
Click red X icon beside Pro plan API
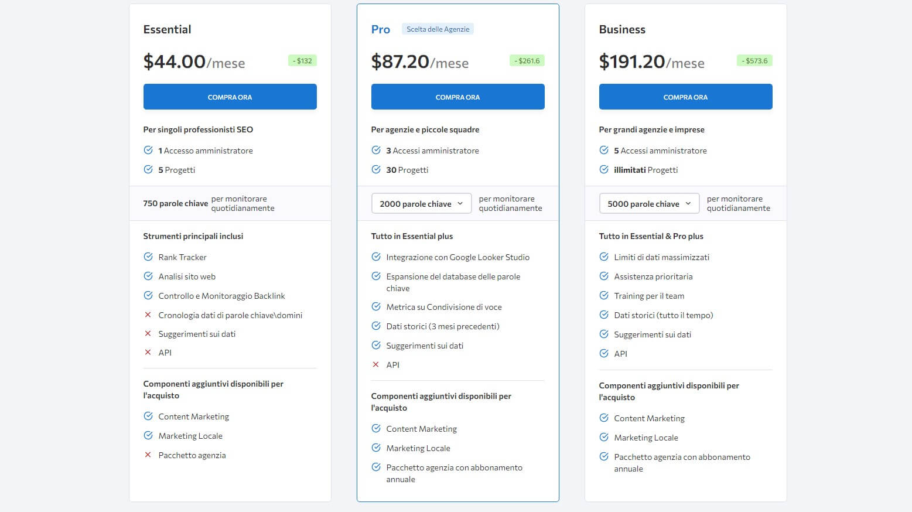[x=375, y=364]
